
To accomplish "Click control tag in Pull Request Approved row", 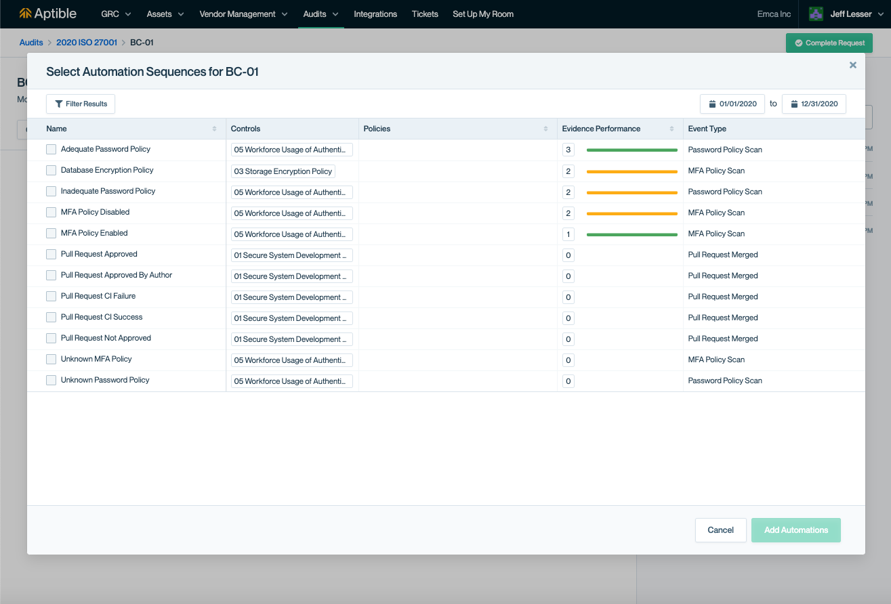I will coord(292,255).
